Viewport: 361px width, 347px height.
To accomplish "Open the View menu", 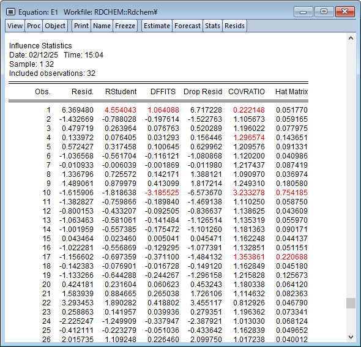I will tap(15, 26).
